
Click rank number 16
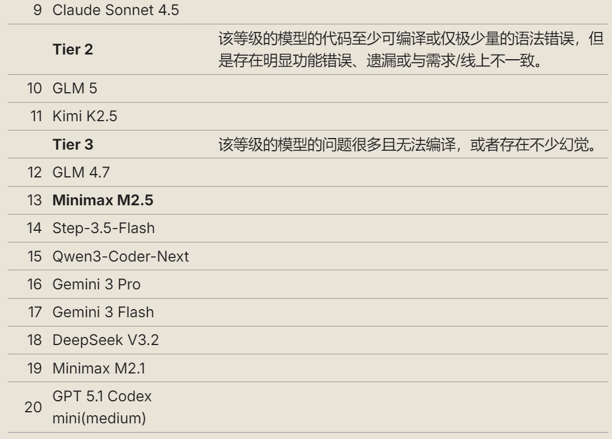tap(34, 285)
